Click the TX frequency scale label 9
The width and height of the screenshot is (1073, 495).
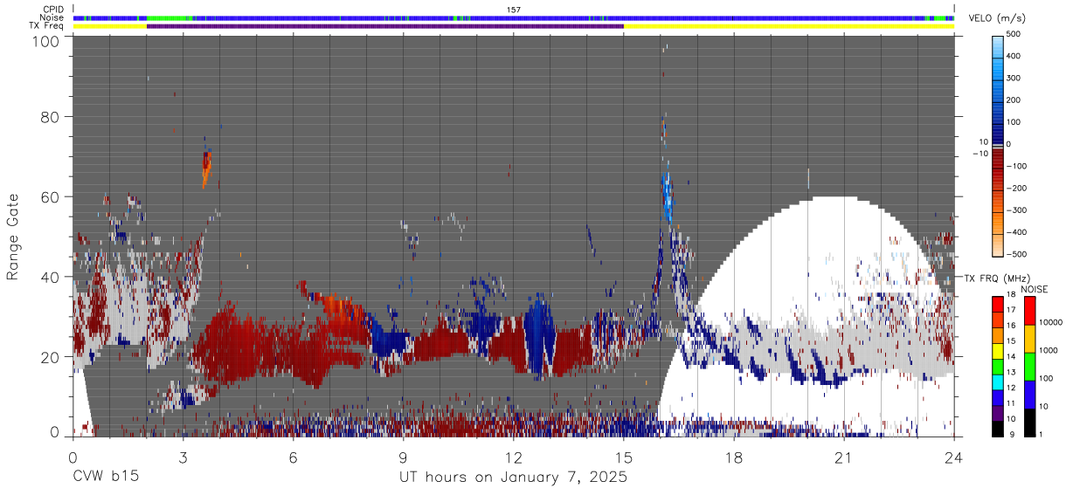tap(1012, 435)
